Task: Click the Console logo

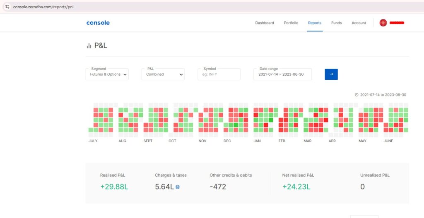Action: click(98, 23)
